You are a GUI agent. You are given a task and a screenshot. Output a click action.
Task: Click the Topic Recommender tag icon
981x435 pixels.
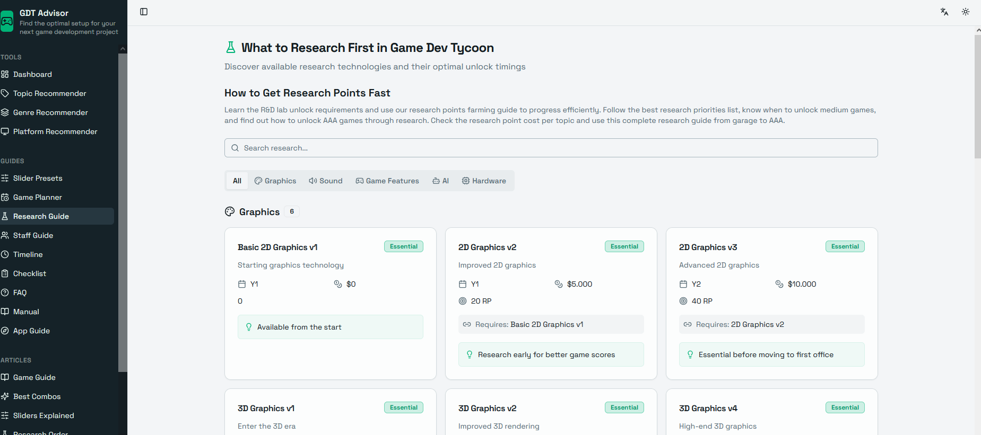pyautogui.click(x=5, y=93)
